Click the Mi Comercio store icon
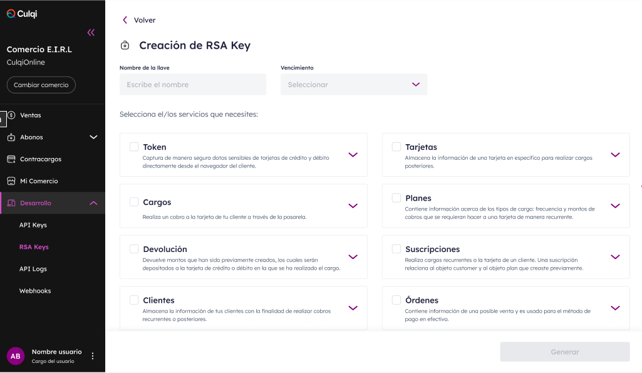This screenshot has height=373, width=642. coord(11,181)
